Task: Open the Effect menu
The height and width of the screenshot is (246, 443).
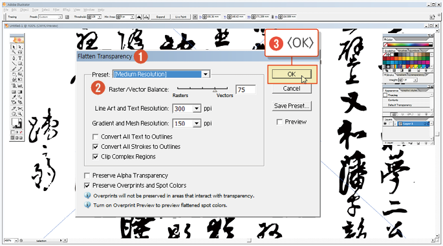Action: tap(67, 10)
